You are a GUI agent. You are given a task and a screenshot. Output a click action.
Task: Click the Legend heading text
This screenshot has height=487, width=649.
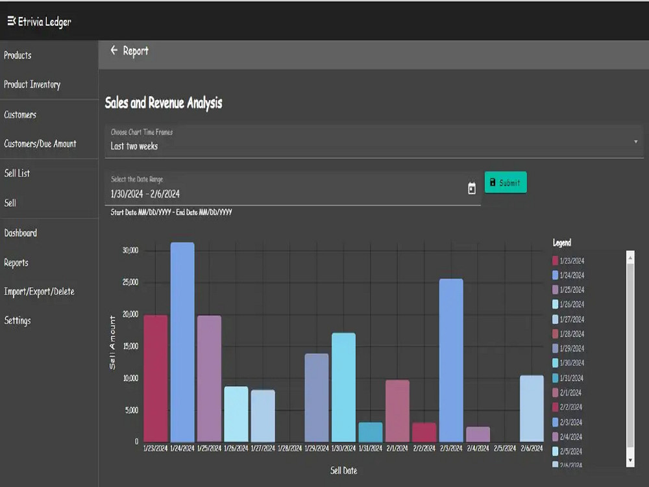pos(561,243)
